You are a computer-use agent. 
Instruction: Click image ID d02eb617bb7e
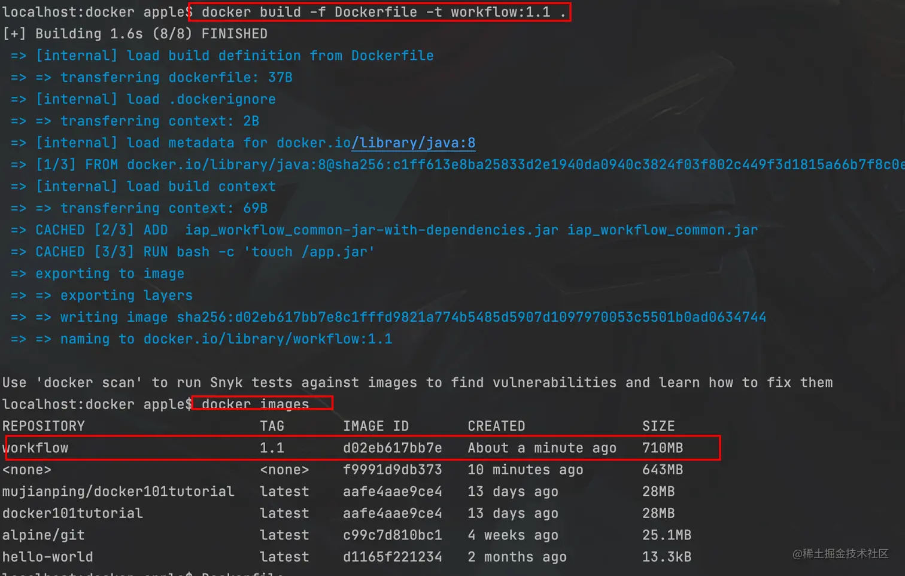(392, 448)
